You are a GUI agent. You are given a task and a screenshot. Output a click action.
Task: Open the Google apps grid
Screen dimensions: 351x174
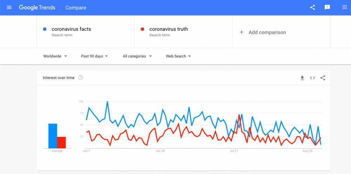click(345, 7)
